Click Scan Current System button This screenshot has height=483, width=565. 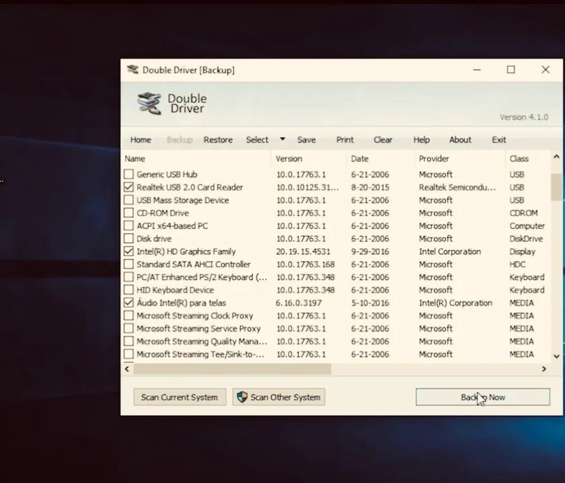(180, 397)
